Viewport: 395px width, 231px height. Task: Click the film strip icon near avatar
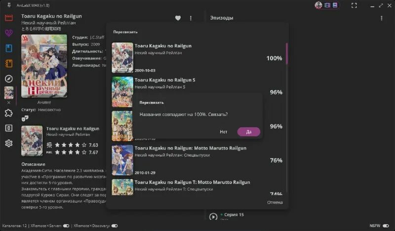point(327,5)
